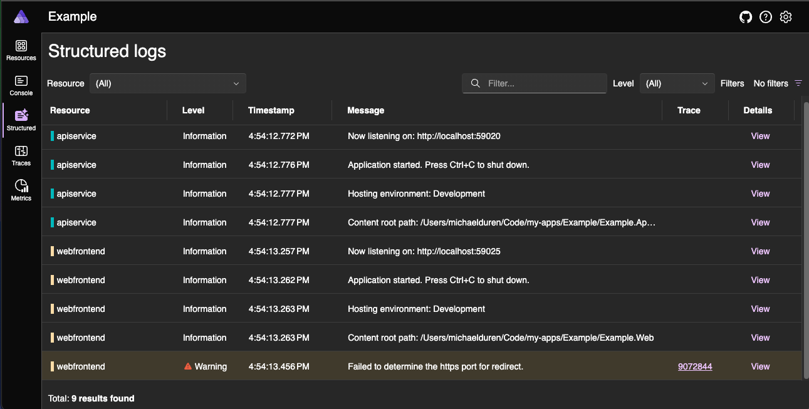Expand the Resource dropdown
The width and height of the screenshot is (809, 409).
coord(167,83)
